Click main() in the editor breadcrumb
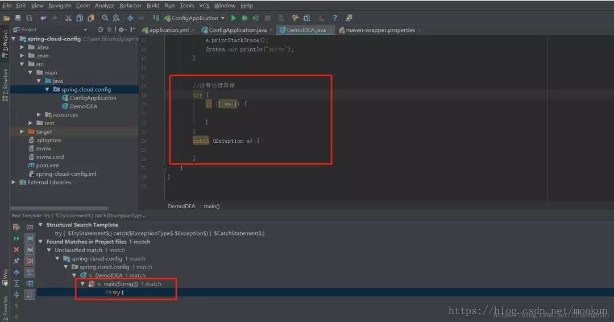 point(211,206)
